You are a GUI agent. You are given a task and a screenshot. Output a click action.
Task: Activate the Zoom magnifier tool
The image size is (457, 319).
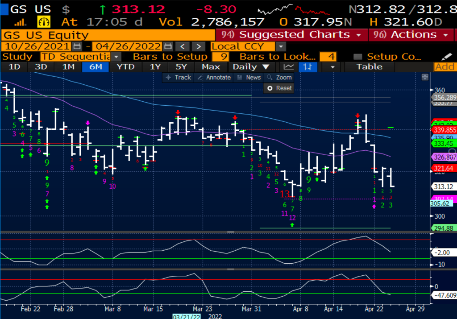pyautogui.click(x=279, y=78)
